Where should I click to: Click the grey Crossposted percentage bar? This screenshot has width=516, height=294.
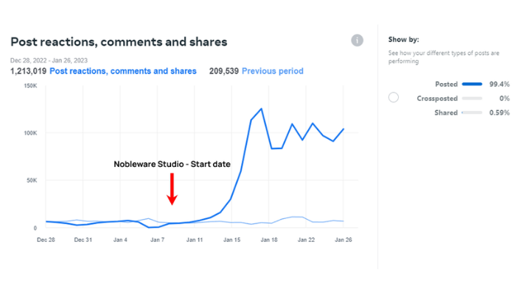pyautogui.click(x=472, y=98)
